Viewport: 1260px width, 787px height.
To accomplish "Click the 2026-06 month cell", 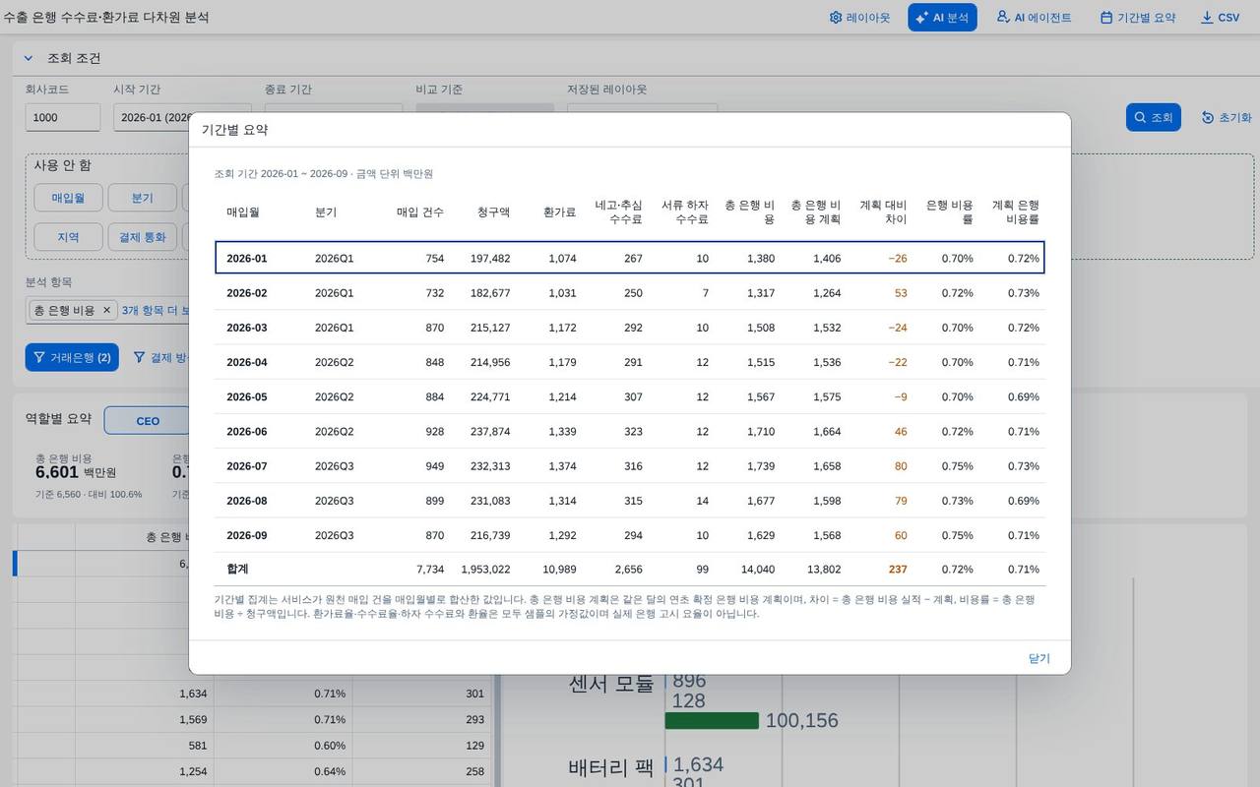I will tap(246, 432).
